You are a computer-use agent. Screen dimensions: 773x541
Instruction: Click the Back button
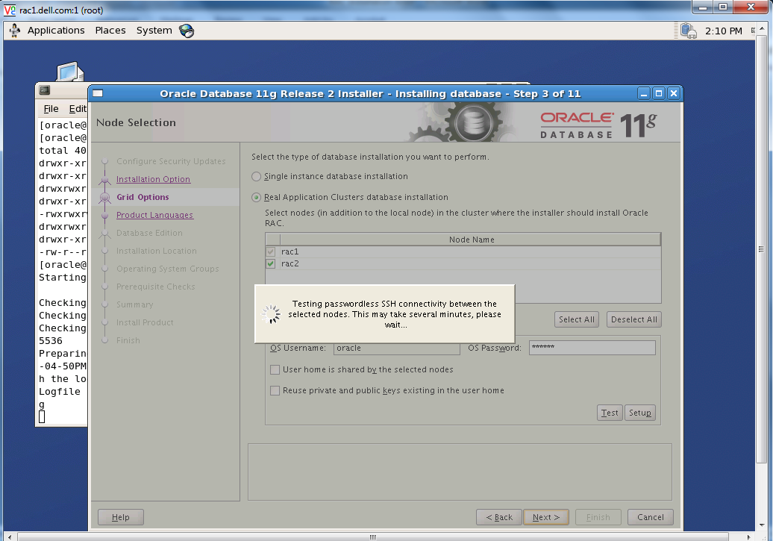[499, 517]
